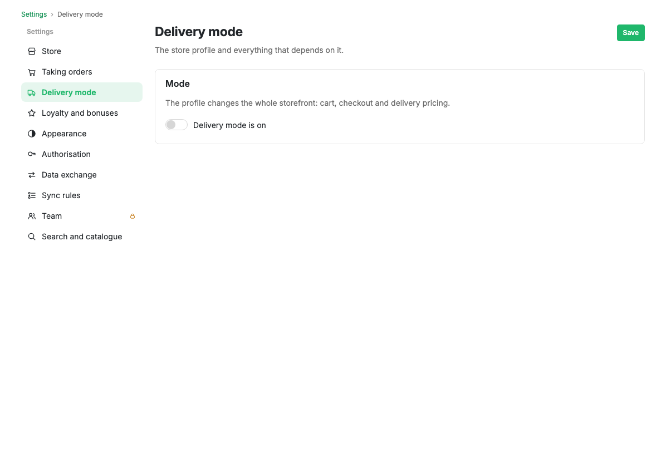
Task: Open Taking orders settings
Action: click(x=81, y=72)
